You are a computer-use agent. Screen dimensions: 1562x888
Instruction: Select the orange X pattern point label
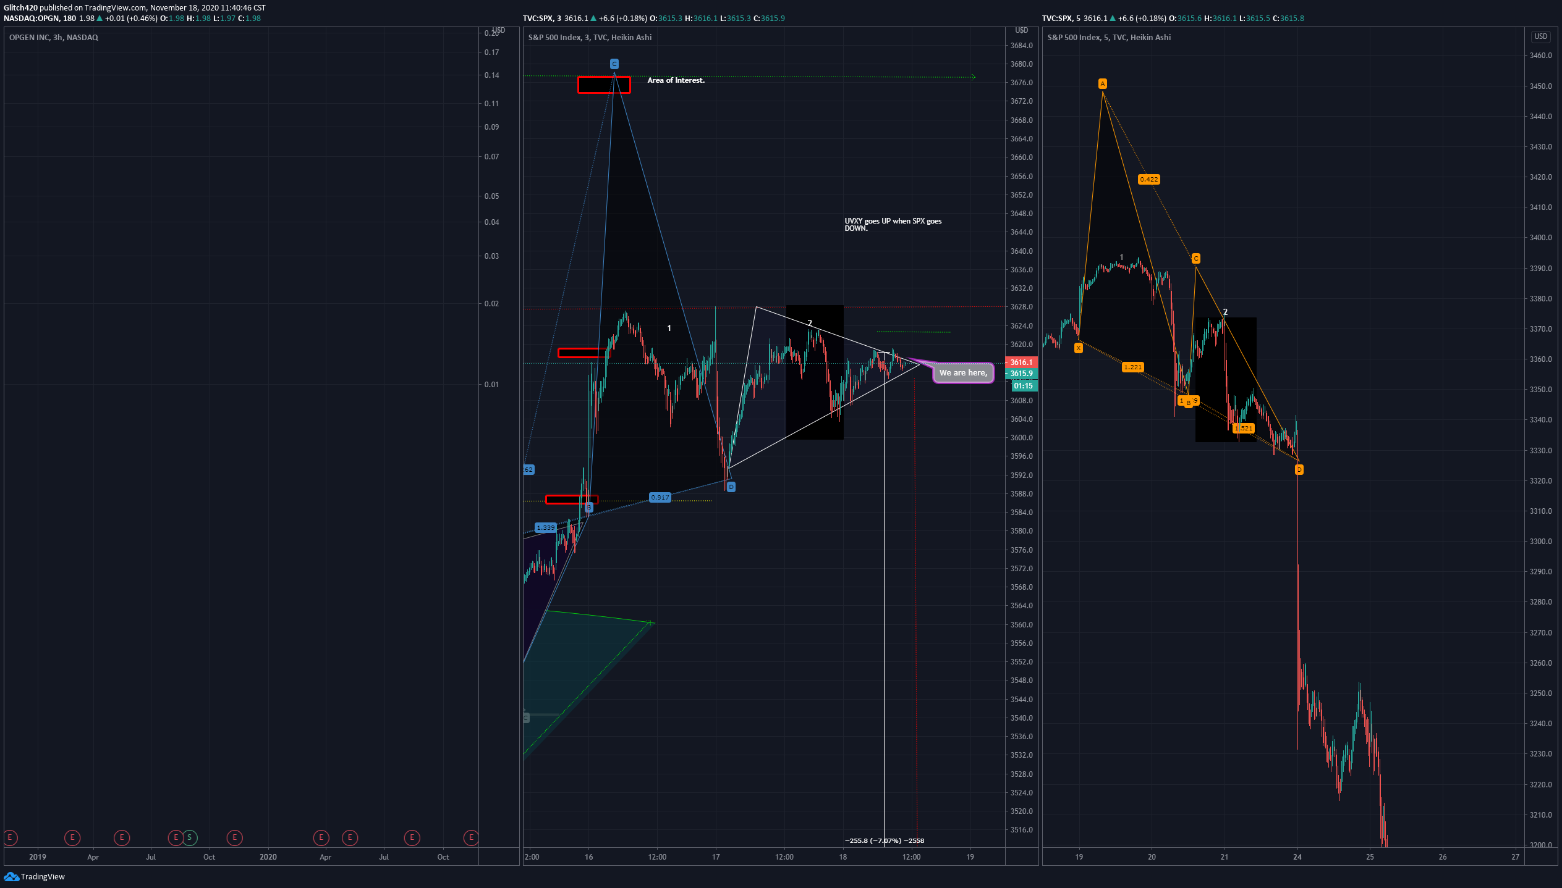coord(1078,348)
